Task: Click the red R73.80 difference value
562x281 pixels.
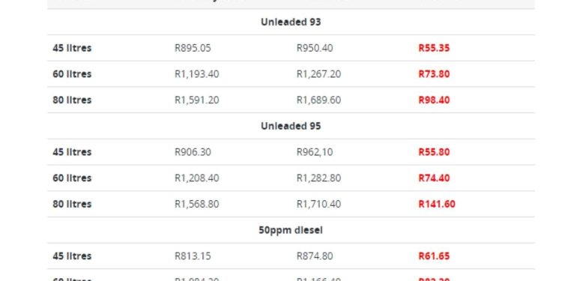Action: (x=434, y=74)
